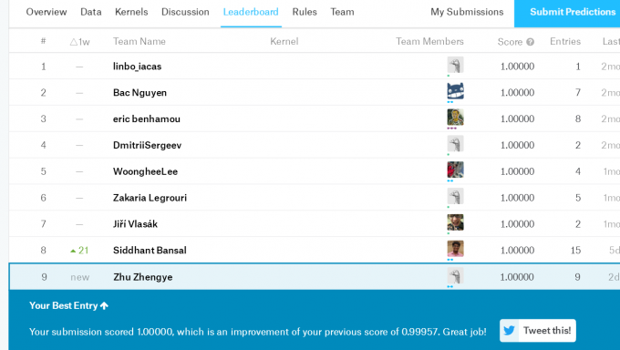Open the Team tab
Image resolution: width=620 pixels, height=350 pixels.
point(343,12)
